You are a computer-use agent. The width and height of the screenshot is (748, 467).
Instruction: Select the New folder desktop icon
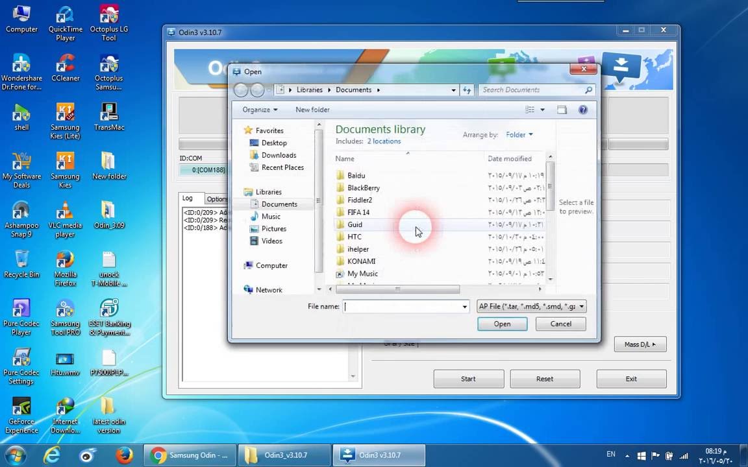point(109,166)
